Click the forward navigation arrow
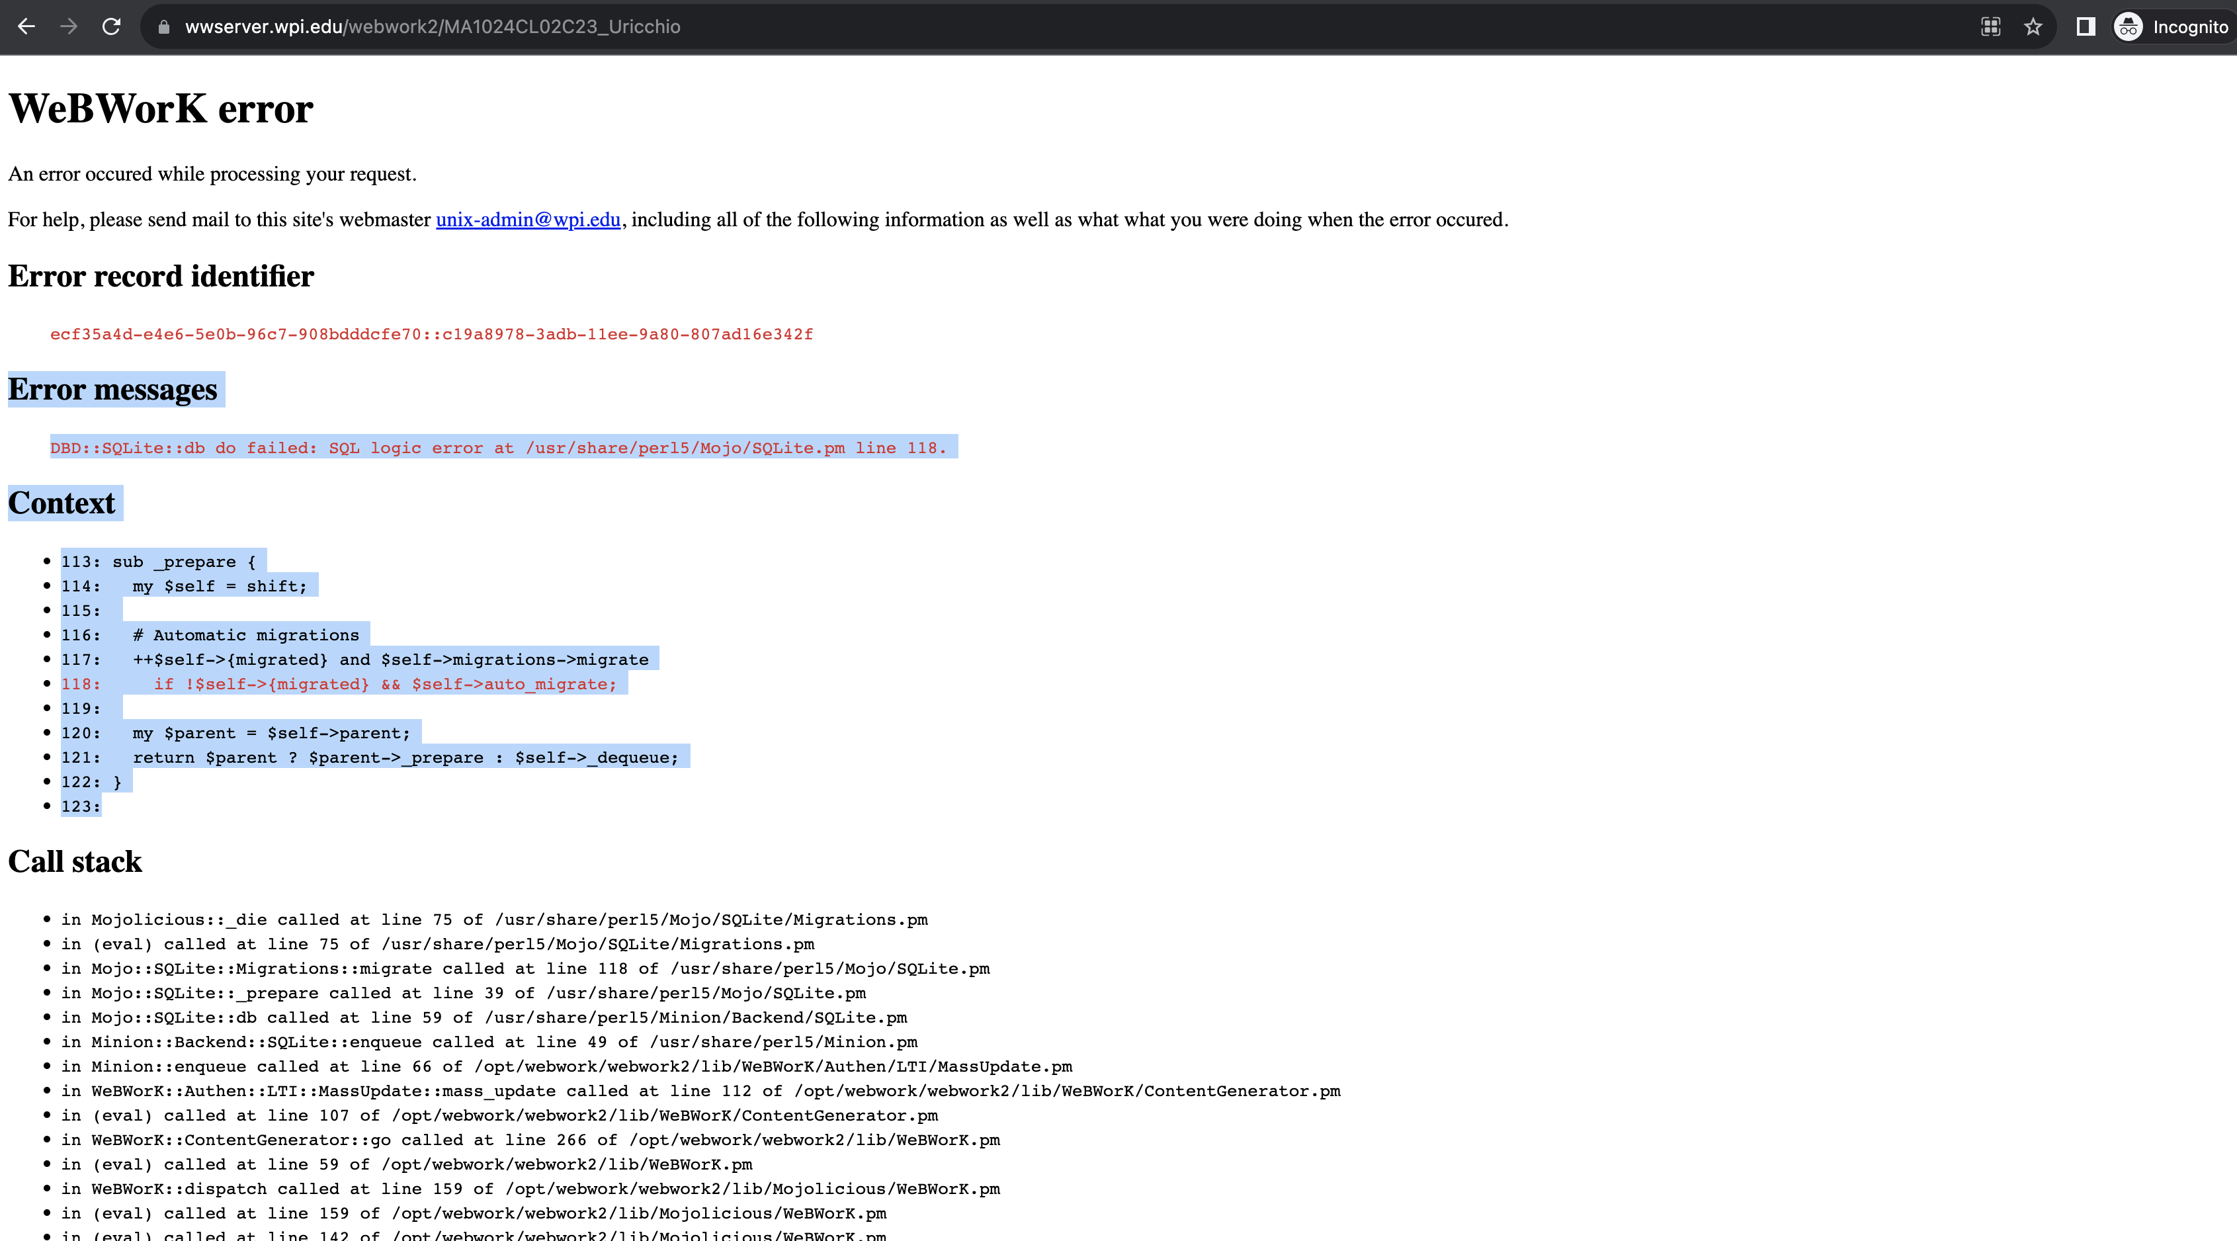 pos(69,27)
